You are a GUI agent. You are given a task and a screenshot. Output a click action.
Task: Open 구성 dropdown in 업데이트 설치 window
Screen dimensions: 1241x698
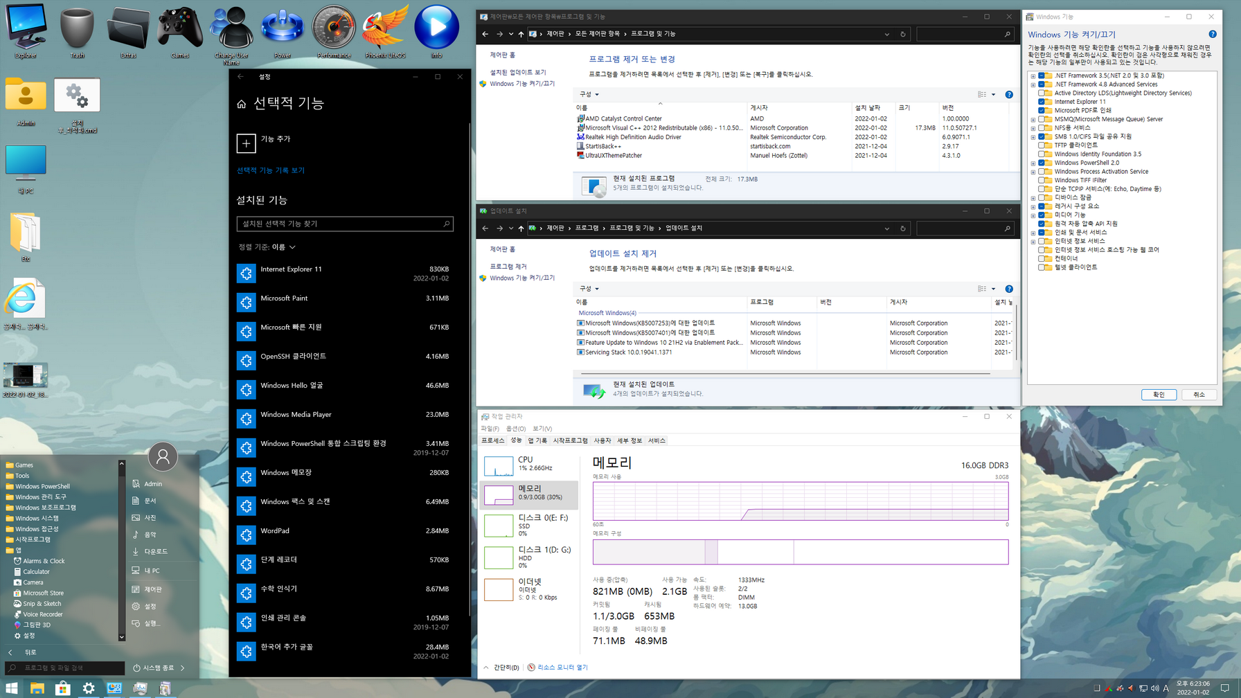click(x=589, y=289)
